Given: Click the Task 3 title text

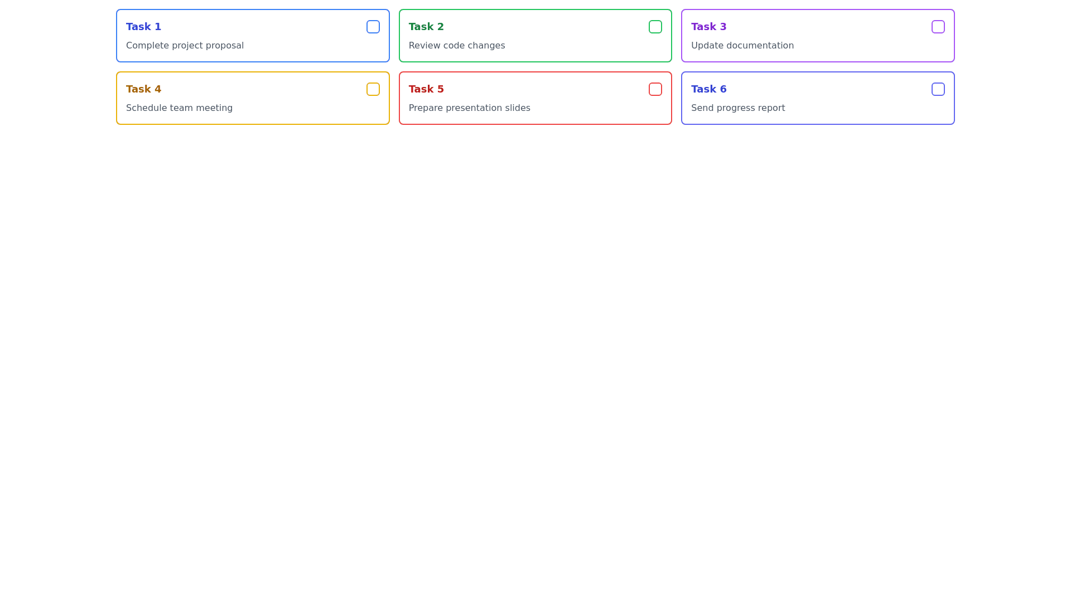Looking at the screenshot, I should [x=708, y=27].
